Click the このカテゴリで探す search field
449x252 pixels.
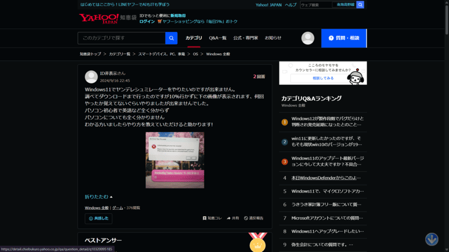(121, 38)
